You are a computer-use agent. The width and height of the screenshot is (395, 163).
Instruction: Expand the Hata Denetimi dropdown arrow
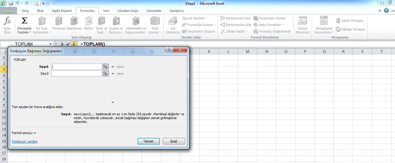tap(283, 25)
